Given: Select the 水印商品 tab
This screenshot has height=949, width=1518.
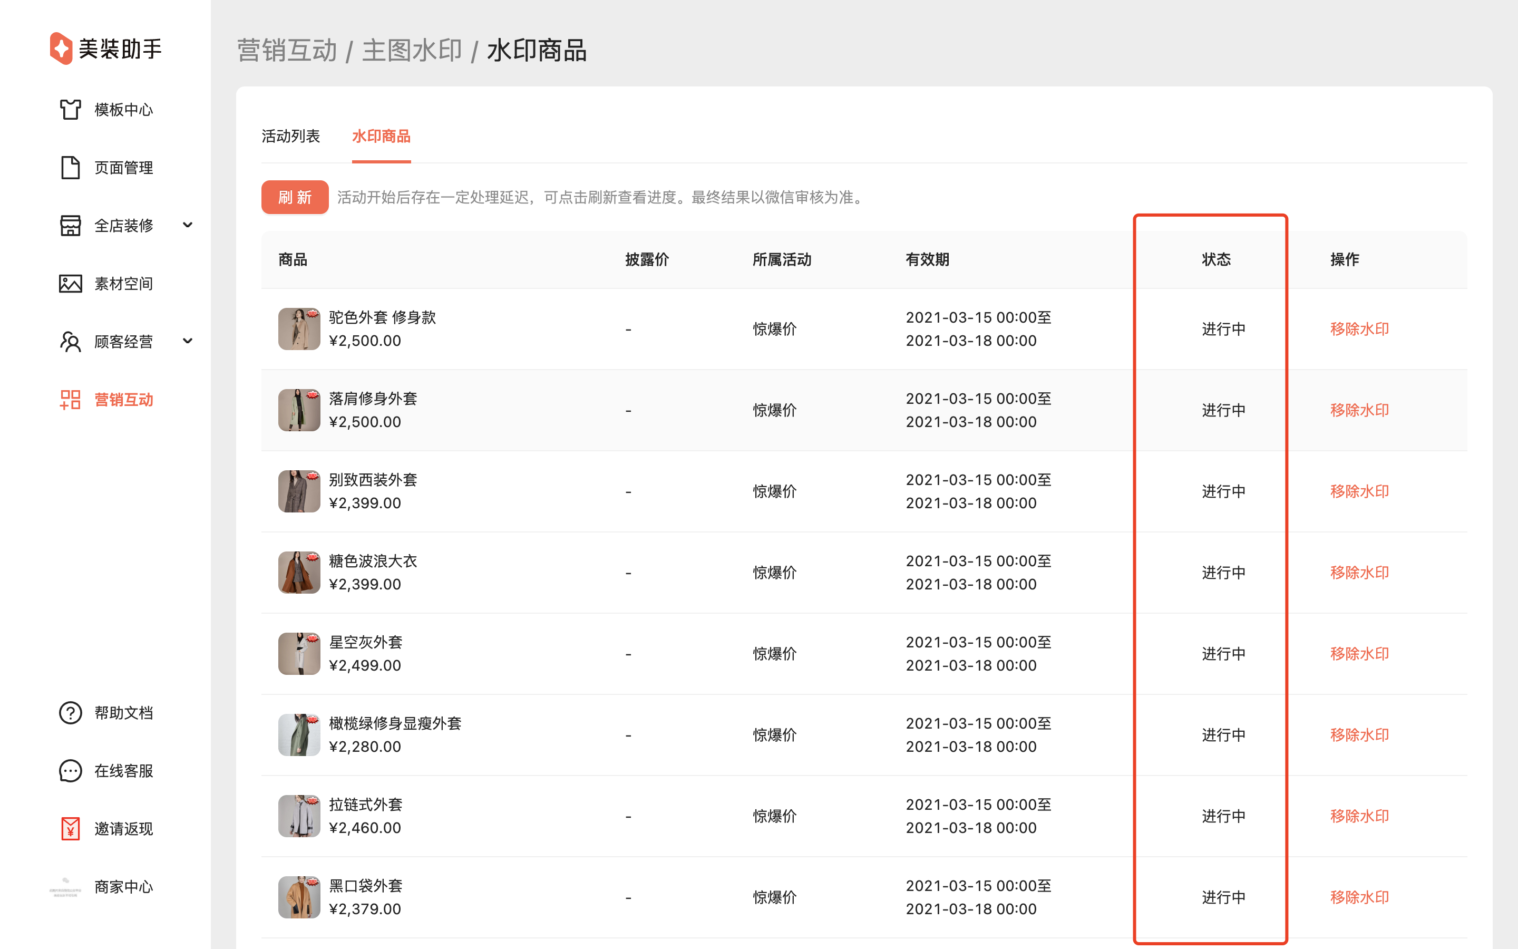Looking at the screenshot, I should click(x=381, y=136).
